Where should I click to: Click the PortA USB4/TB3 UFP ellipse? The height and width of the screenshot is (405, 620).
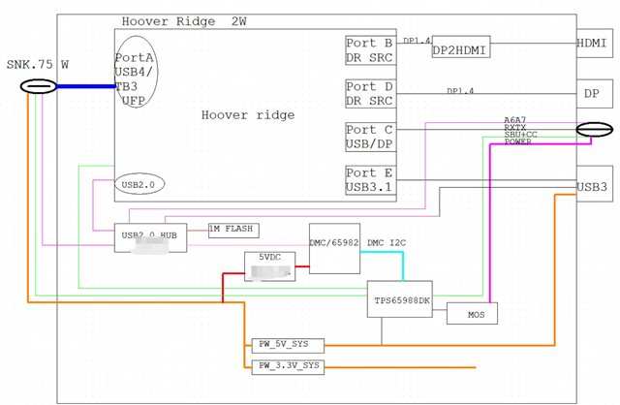coord(136,72)
